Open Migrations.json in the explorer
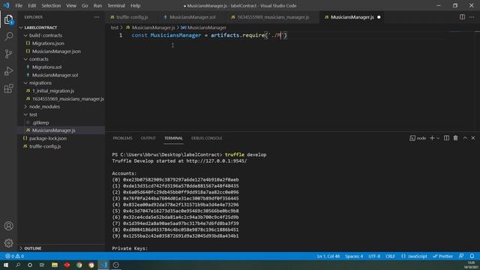Viewport: 480px width, 270px height. [48, 43]
